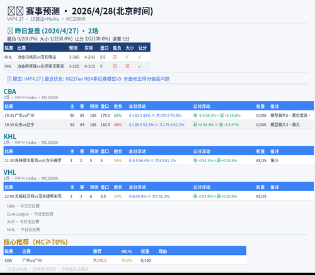Click the 大小 cross mark in the VHL review row
The image size is (315, 275).
(127, 66)
